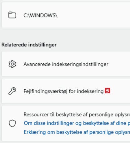Click the folder icon beside C:\WINDOWS\
Viewport: 130px width, 143px height.
(x=12, y=15)
